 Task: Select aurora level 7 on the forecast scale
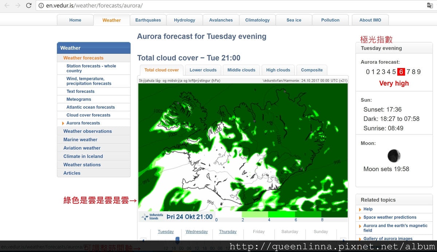(x=409, y=72)
